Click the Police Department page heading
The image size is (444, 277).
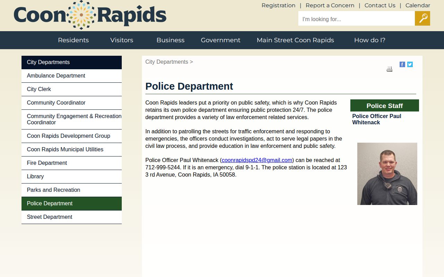tap(189, 86)
